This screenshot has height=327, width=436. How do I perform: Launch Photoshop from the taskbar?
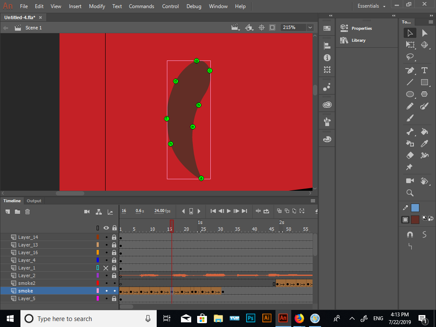(250, 318)
